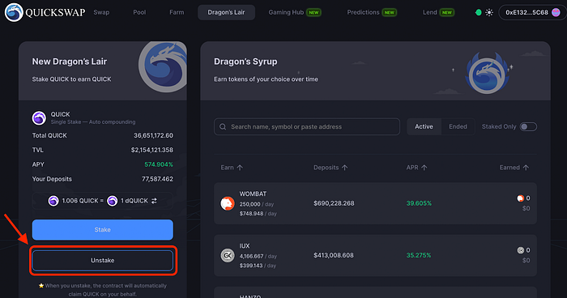Click the WOMBAT deposits $690,228.268
Viewport: 567px width, 298px height.
tap(334, 203)
